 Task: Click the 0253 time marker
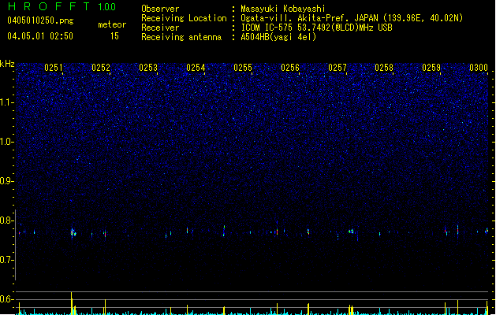148,68
